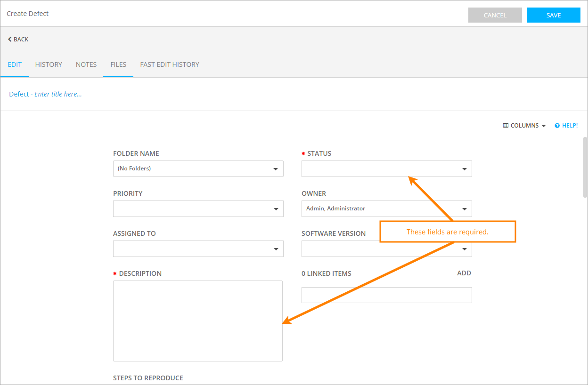The width and height of the screenshot is (588, 385).
Task: Open the Fast Edit History tab
Action: click(170, 64)
